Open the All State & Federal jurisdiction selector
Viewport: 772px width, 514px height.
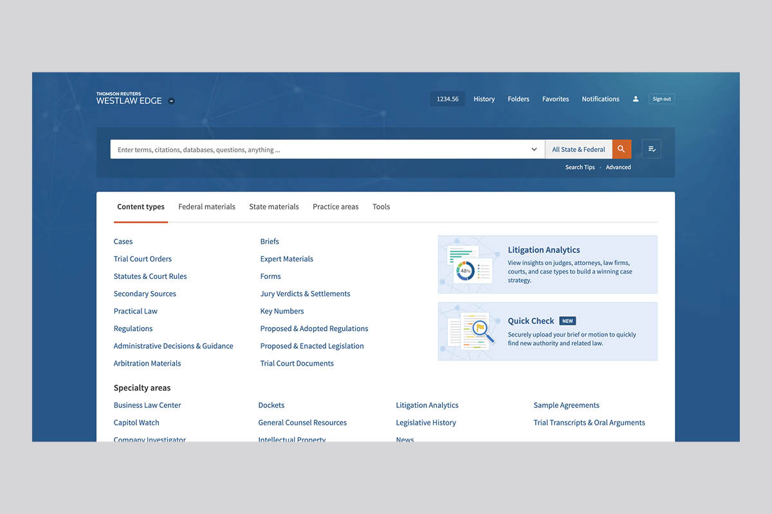tap(578, 150)
